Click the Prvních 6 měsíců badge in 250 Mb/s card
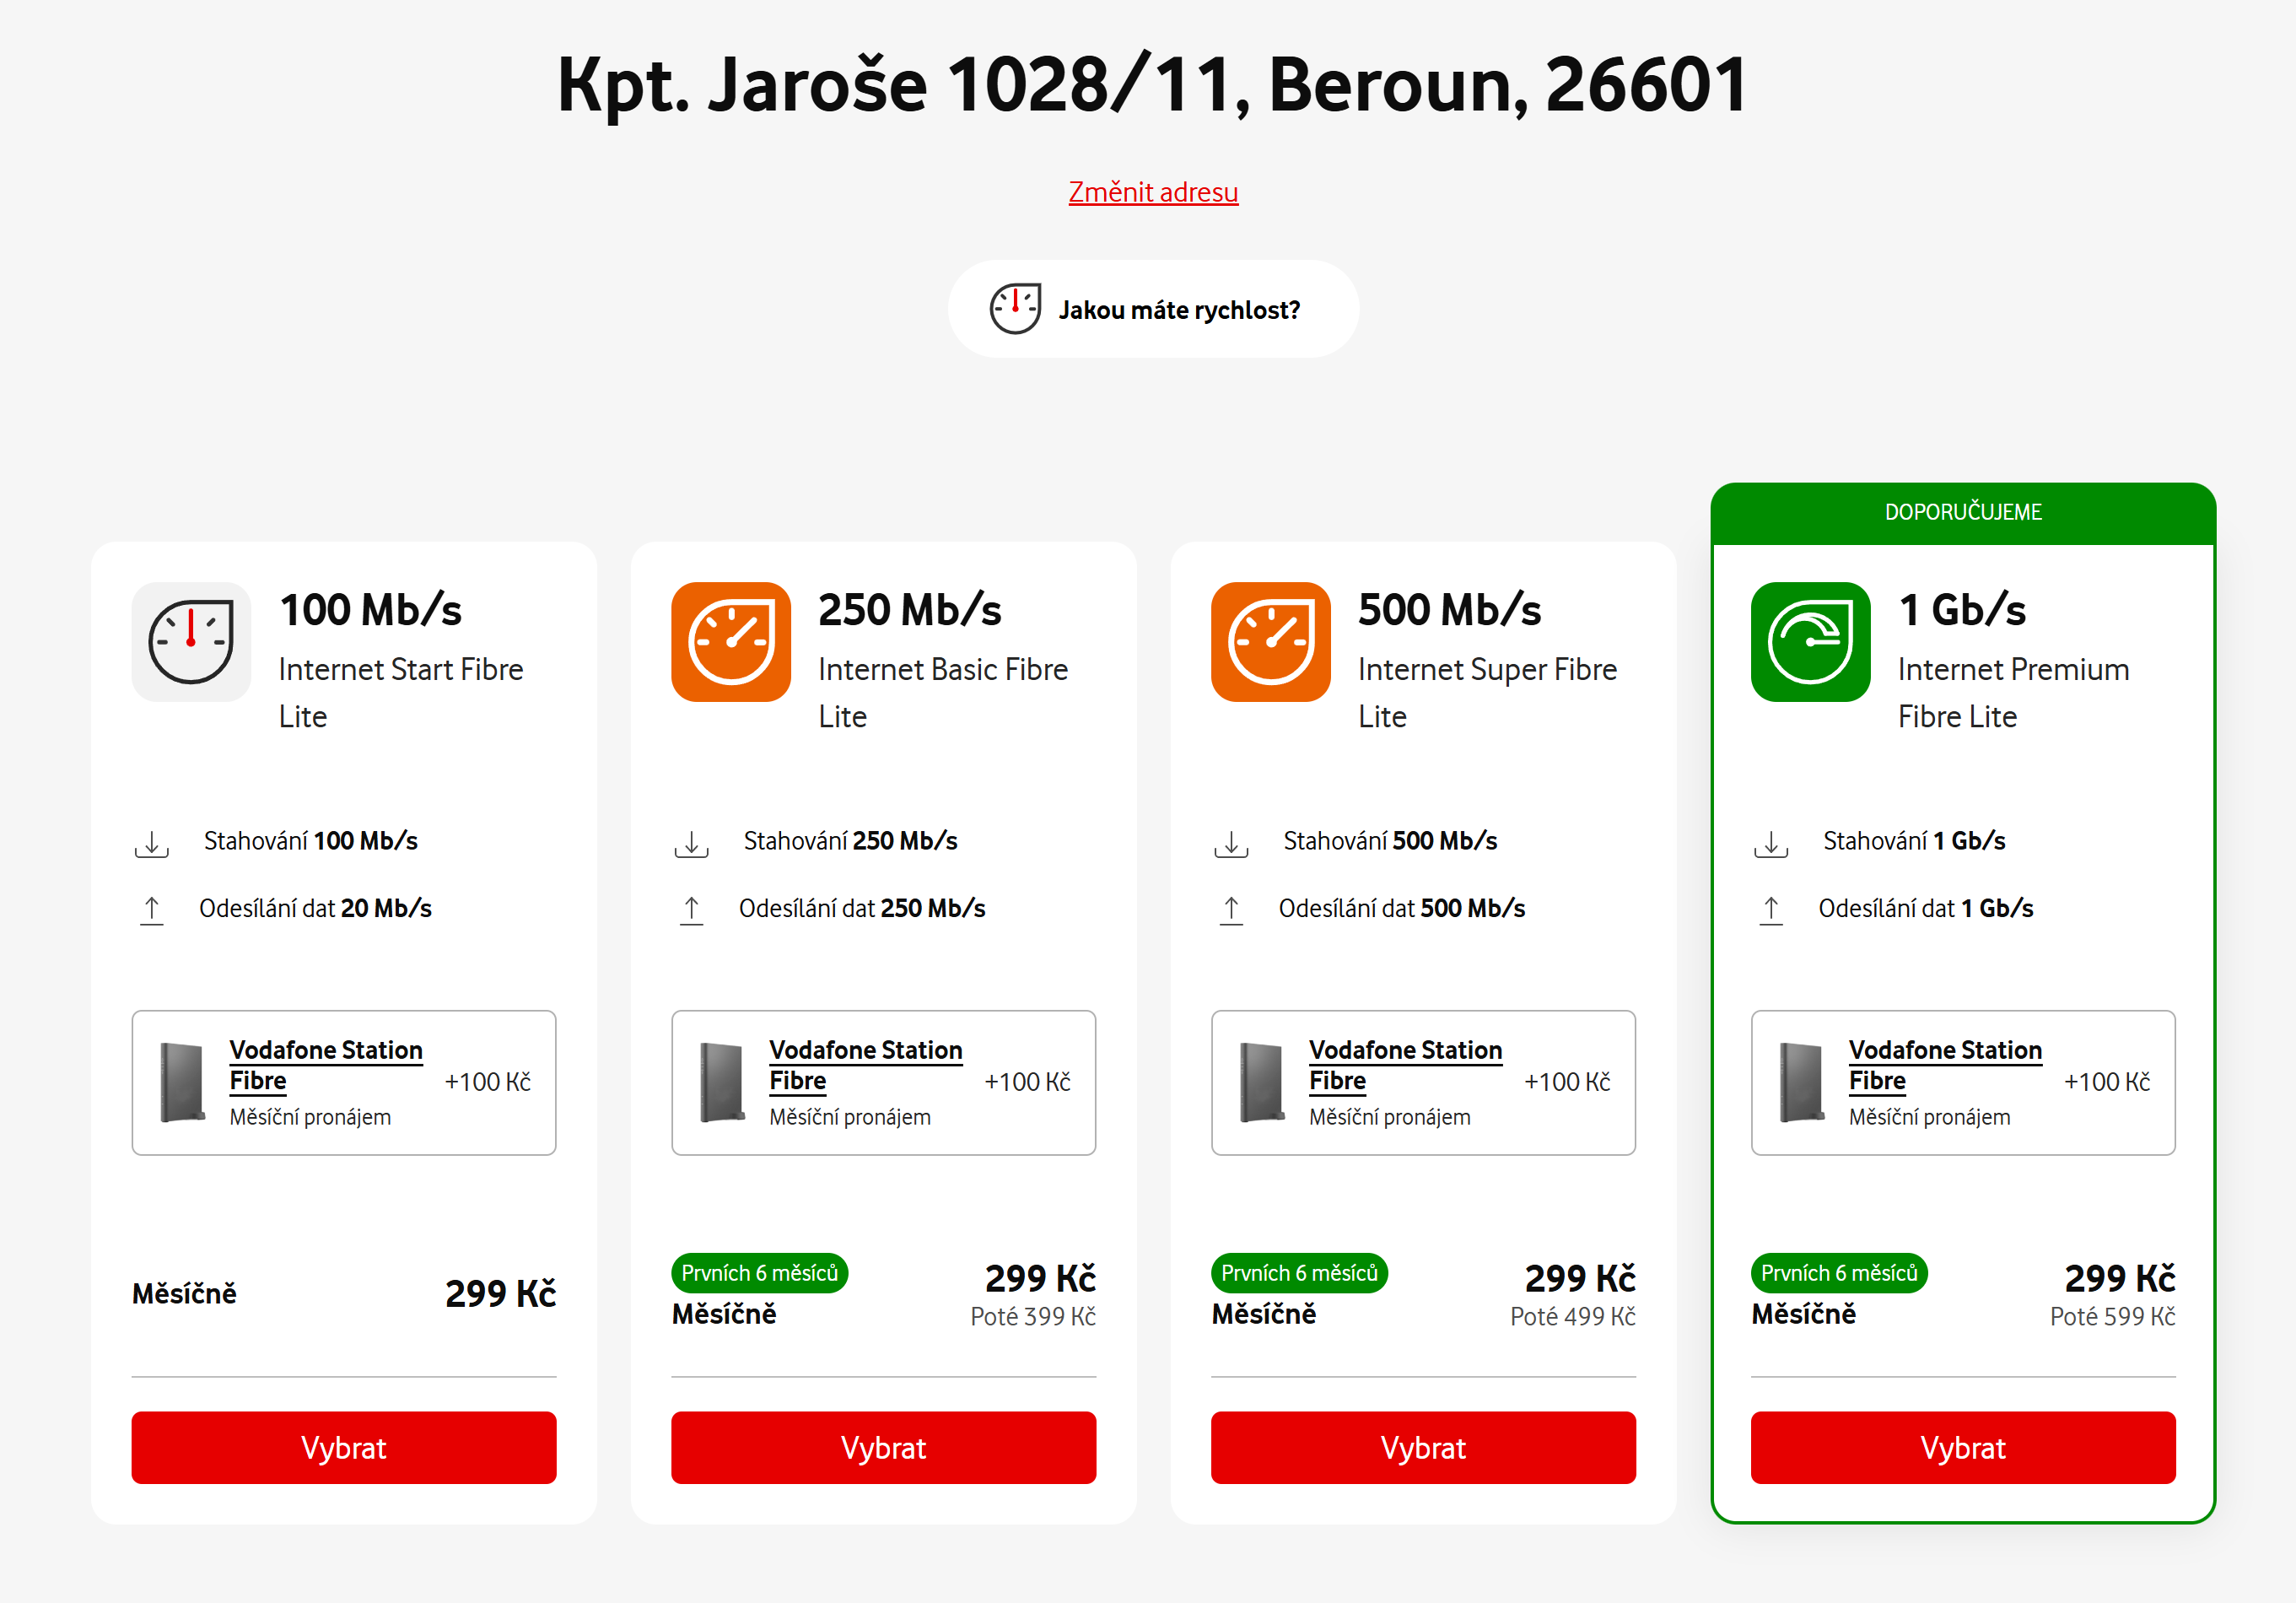 click(x=760, y=1273)
